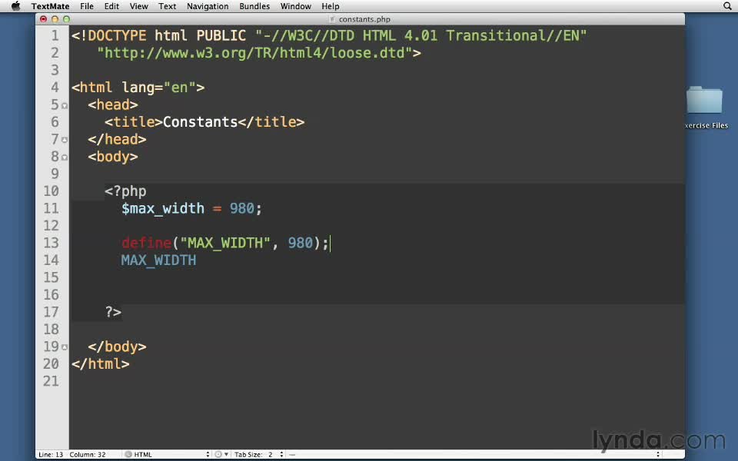The height and width of the screenshot is (461, 738).
Task: Place cursor on MAX_WIDTH at line 14
Action: tap(158, 260)
